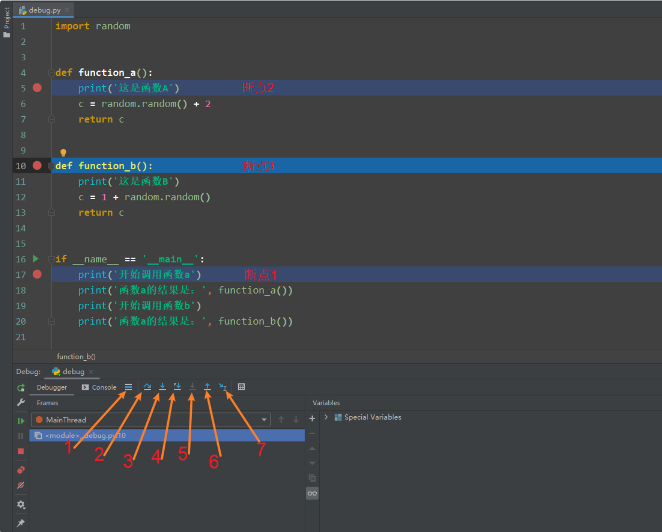The image size is (662, 532).
Task: Select previous frame up arrow
Action: (281, 420)
